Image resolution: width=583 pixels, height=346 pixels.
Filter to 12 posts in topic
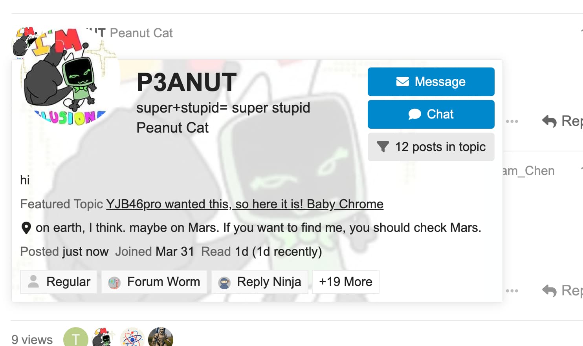pyautogui.click(x=431, y=147)
